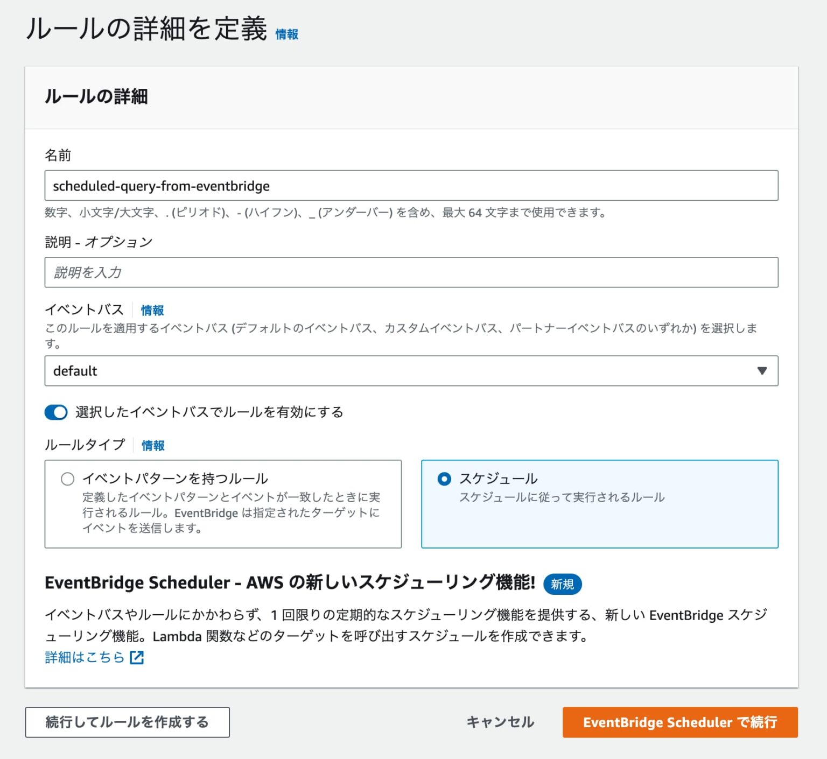Viewport: 827px width, 759px height.
Task: Open the external link icon beside 詳細はこちら
Action: pyautogui.click(x=137, y=657)
